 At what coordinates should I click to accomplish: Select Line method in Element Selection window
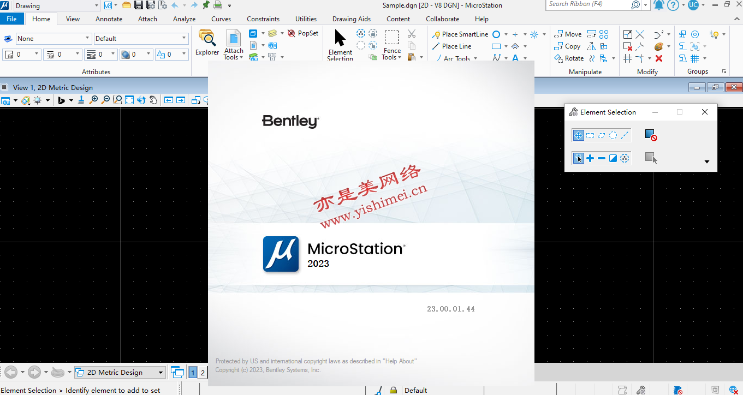coord(625,135)
